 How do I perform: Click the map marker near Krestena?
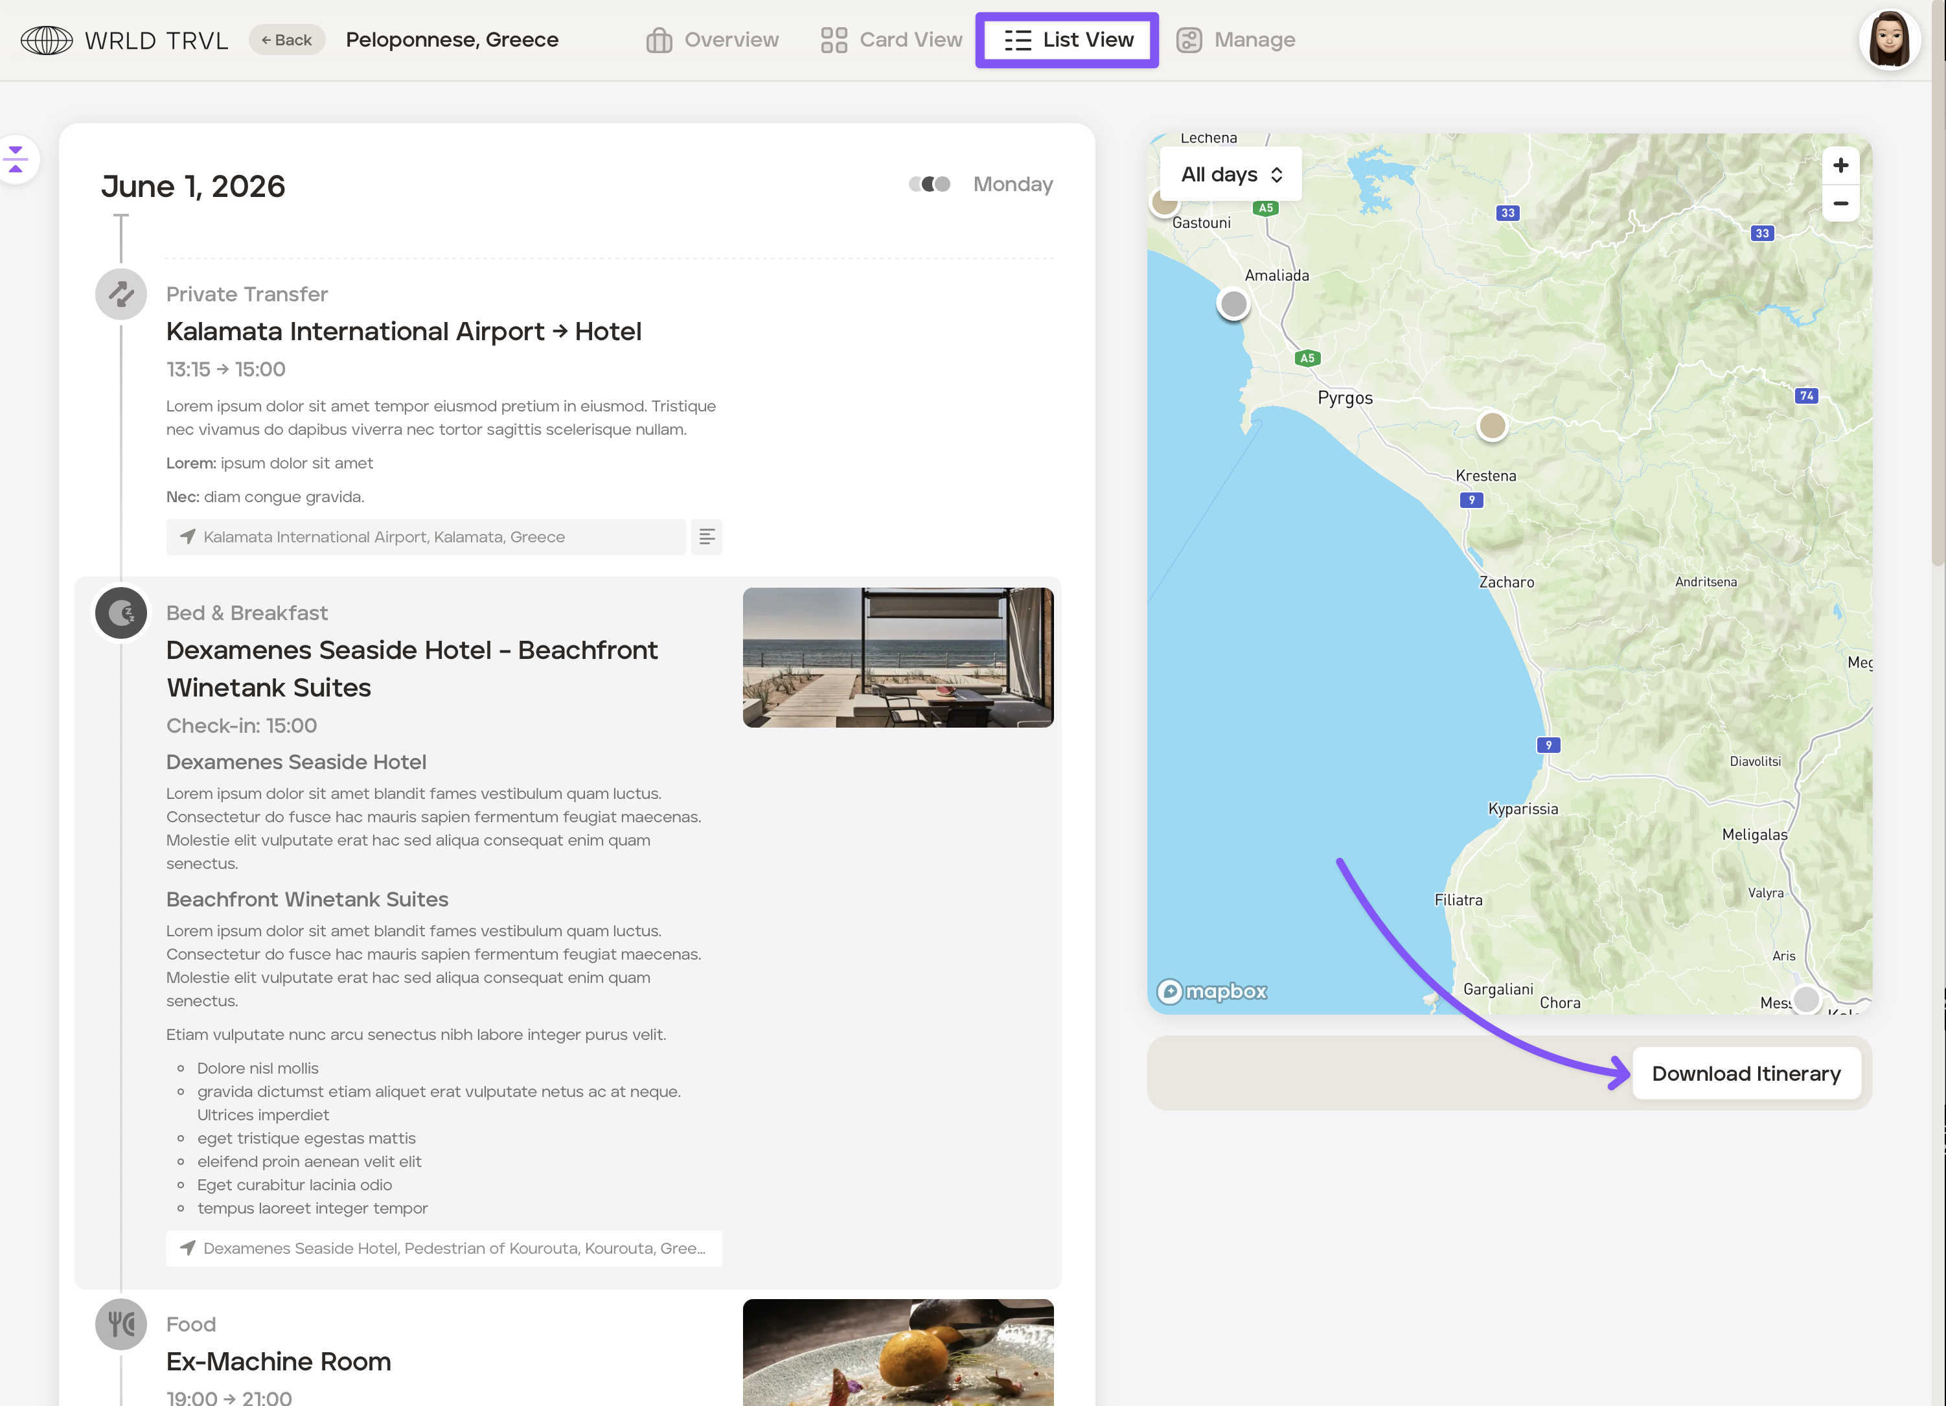point(1492,426)
